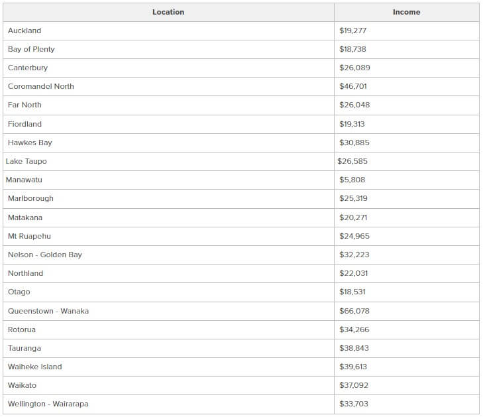483x417 pixels.
Task: Click the Bay of Plenty row label
Action: pyautogui.click(x=31, y=49)
